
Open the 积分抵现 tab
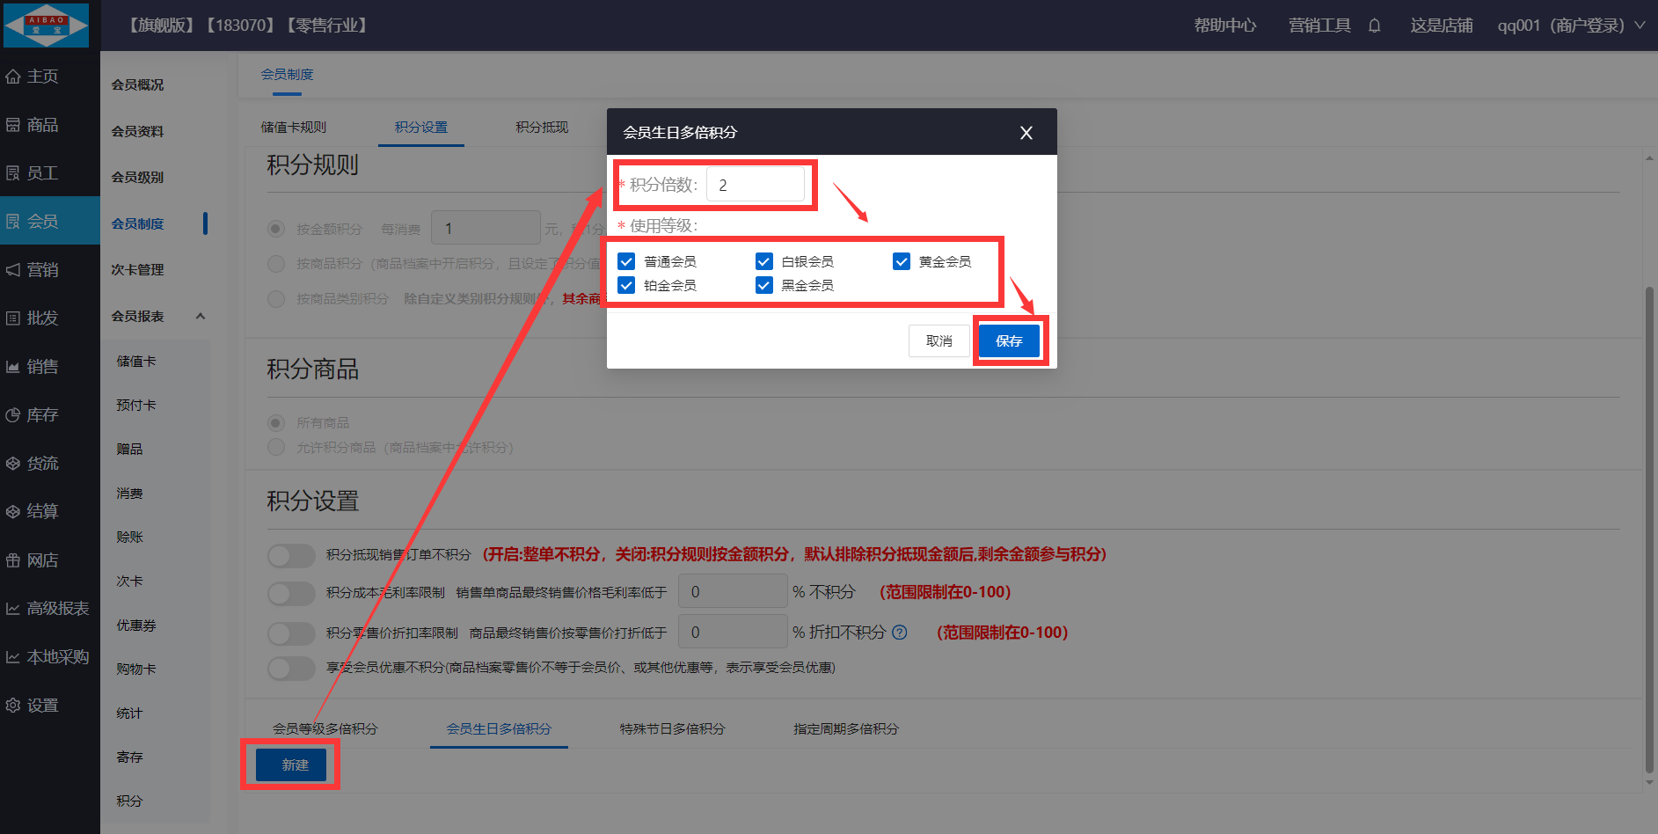click(542, 127)
